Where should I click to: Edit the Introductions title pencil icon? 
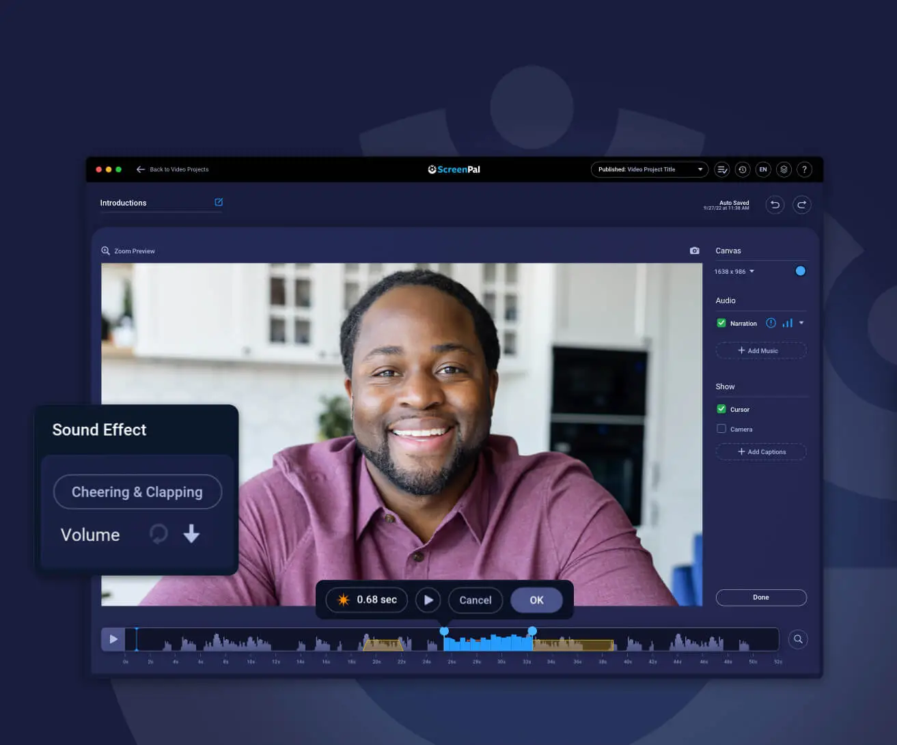[219, 202]
